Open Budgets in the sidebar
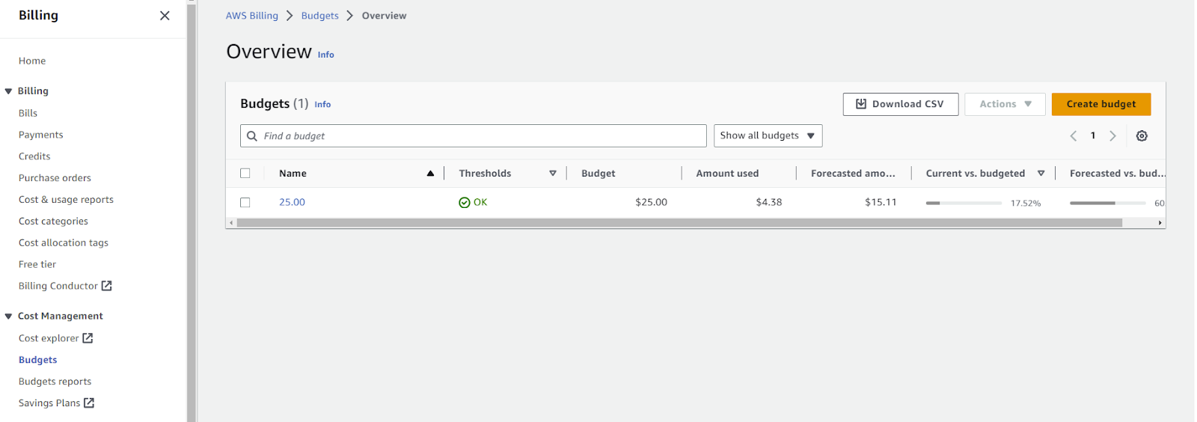1197x422 pixels. pyautogui.click(x=38, y=361)
